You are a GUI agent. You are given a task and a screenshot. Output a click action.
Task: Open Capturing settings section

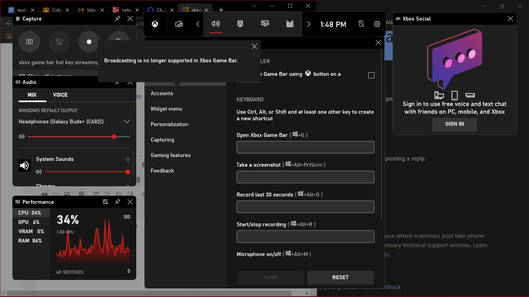click(185, 140)
